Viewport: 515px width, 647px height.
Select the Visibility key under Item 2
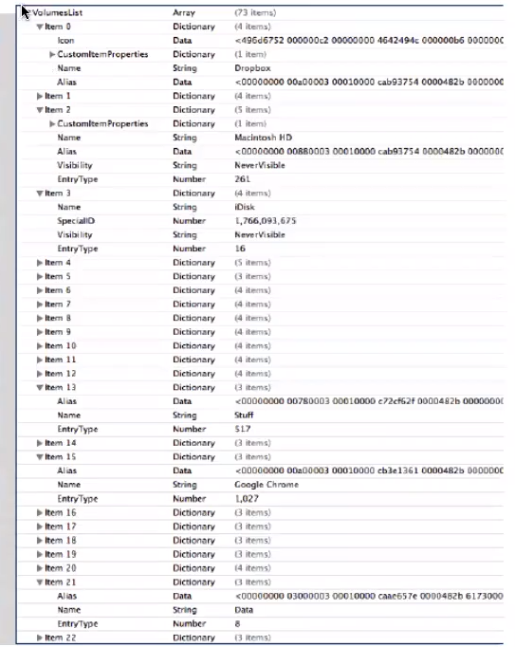(75, 165)
